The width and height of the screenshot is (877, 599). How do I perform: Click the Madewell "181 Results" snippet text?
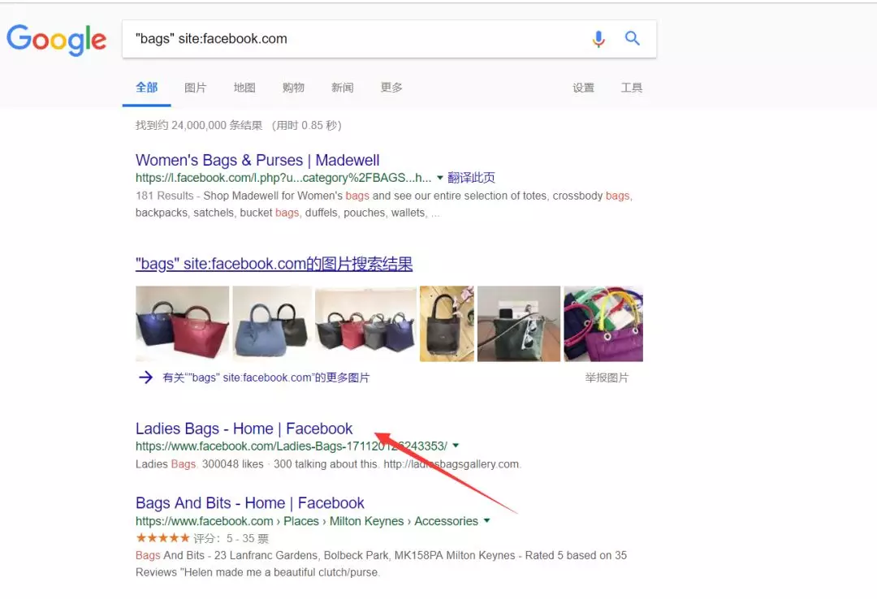pos(384,205)
